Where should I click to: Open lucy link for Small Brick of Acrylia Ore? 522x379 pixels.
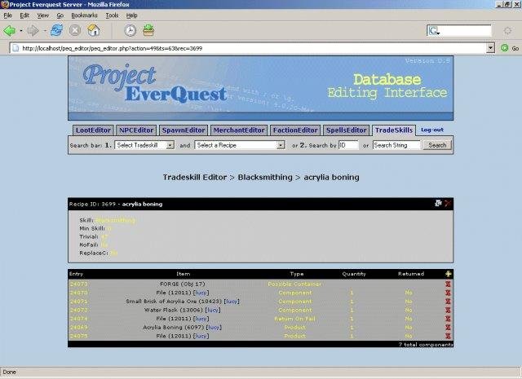pos(232,302)
